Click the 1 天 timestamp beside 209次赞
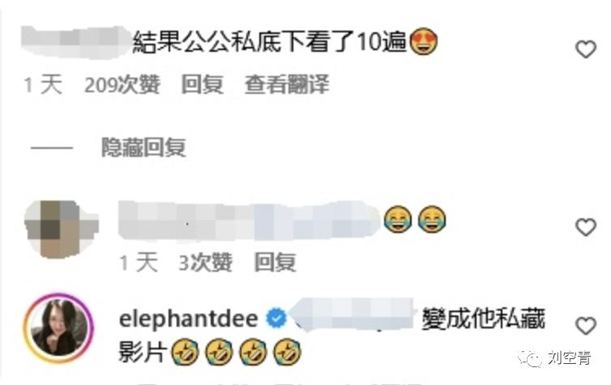Screen dimensions: 611x385 click(x=43, y=84)
